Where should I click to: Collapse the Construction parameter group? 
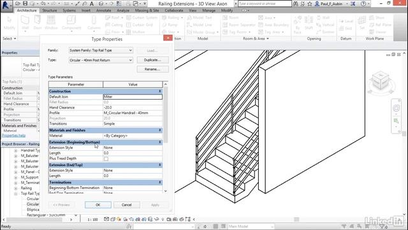point(160,91)
